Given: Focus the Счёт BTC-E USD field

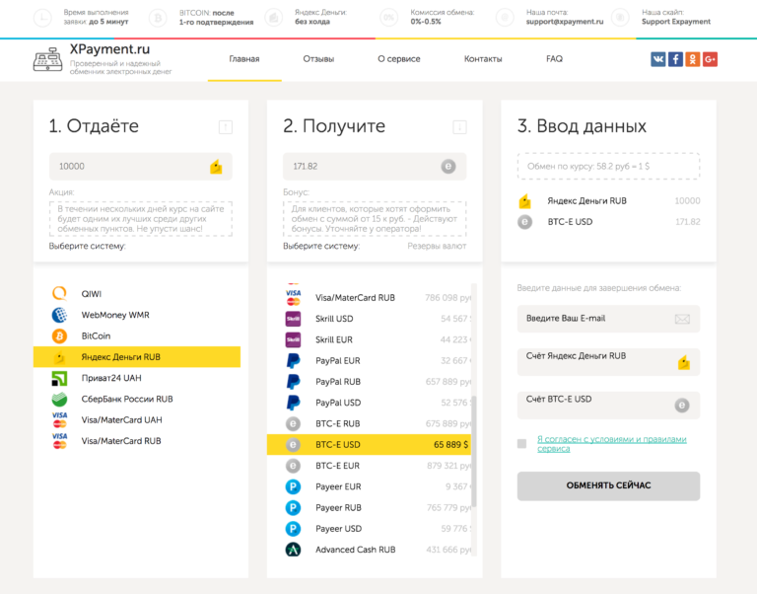Looking at the screenshot, I should click(x=608, y=405).
